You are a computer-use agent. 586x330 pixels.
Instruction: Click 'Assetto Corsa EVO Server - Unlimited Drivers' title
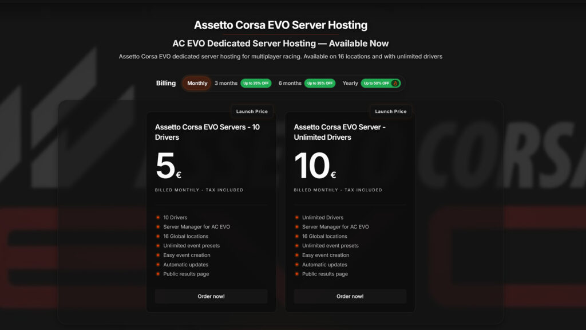[340, 132]
